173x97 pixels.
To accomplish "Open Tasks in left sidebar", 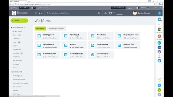I will click(x=15, y=35).
